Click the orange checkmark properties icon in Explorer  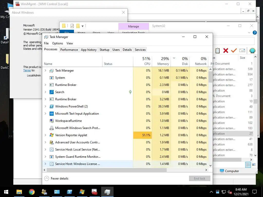click(234, 50)
